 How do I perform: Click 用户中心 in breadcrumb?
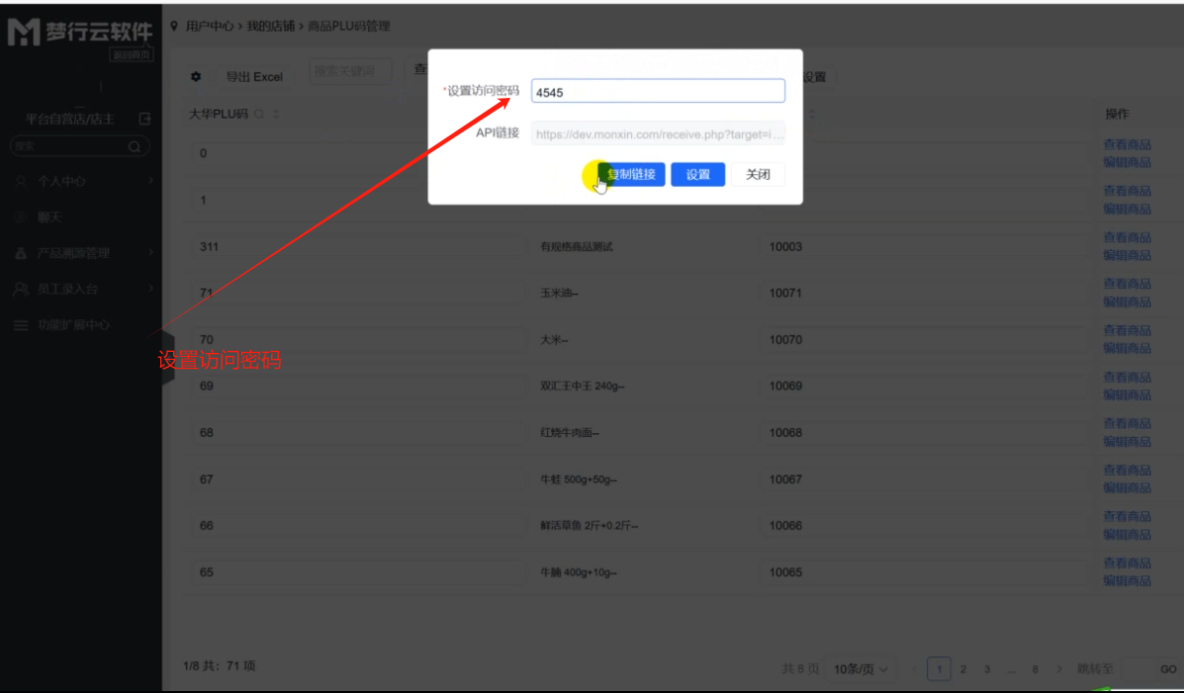[209, 26]
